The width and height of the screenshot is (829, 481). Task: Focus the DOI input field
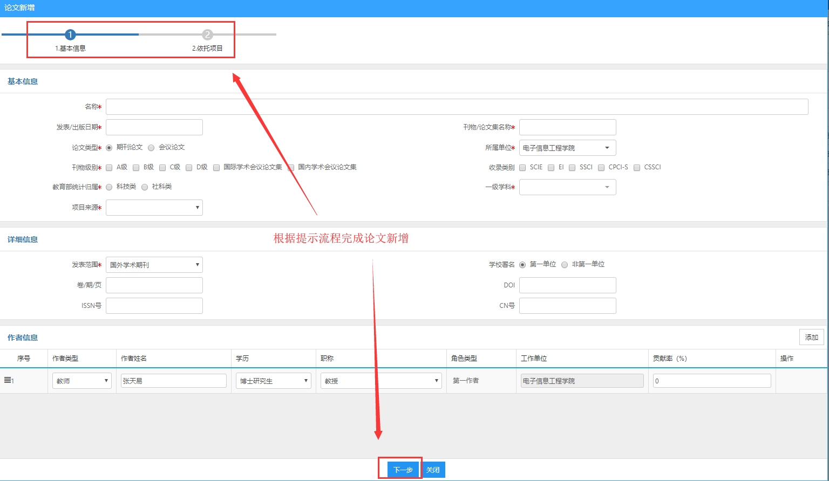click(567, 285)
